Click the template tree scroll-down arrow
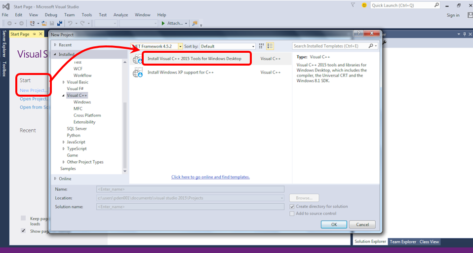 (x=125, y=171)
